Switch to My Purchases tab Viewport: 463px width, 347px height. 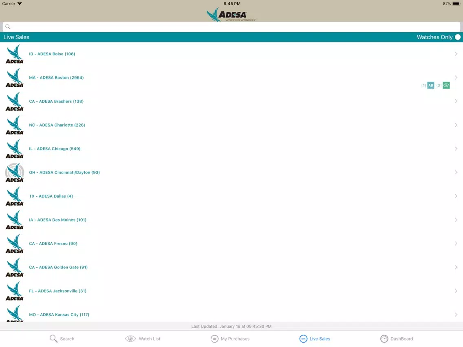230,339
